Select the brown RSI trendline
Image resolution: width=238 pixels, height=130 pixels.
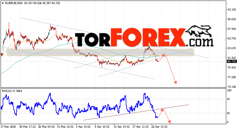(136, 112)
